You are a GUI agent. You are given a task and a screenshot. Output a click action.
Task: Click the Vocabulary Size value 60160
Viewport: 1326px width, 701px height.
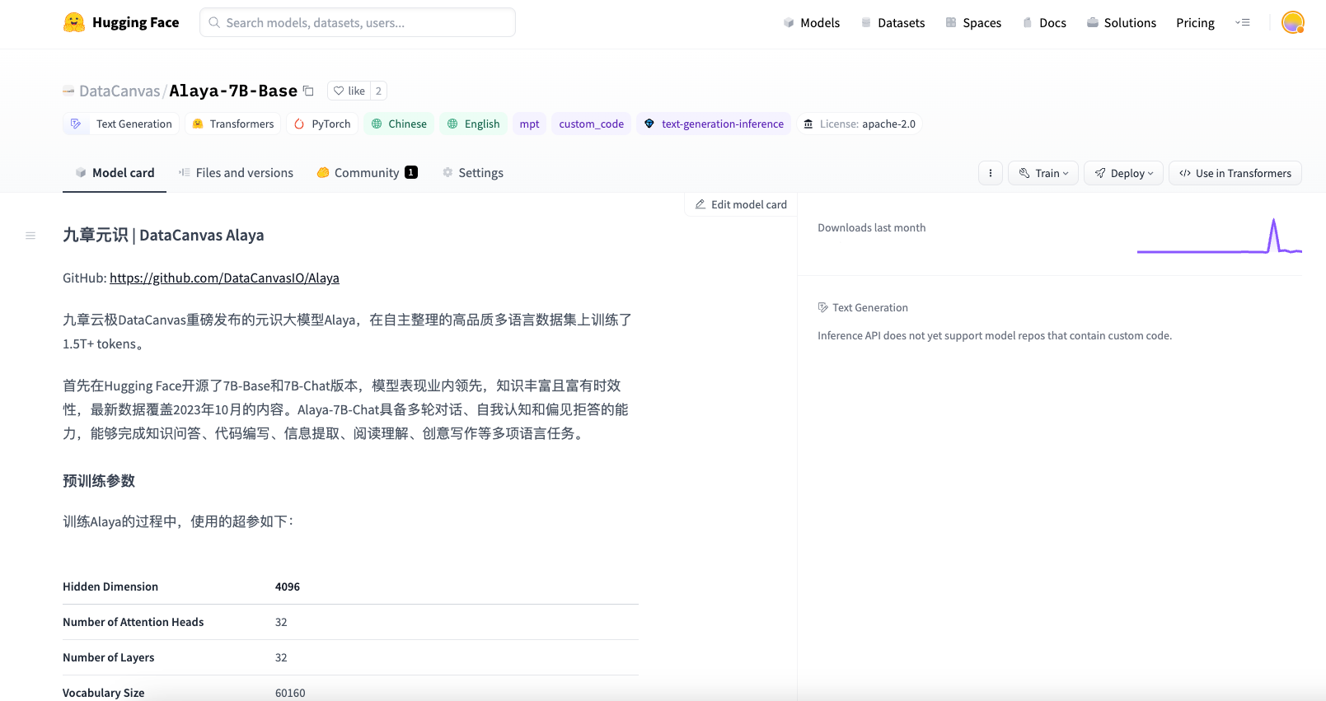[x=290, y=693]
